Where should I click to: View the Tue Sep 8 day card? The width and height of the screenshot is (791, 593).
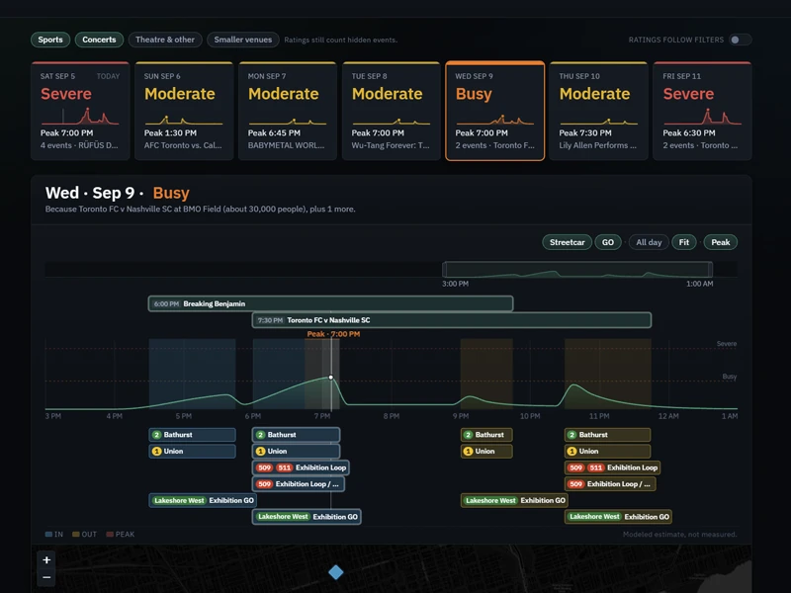[392, 111]
